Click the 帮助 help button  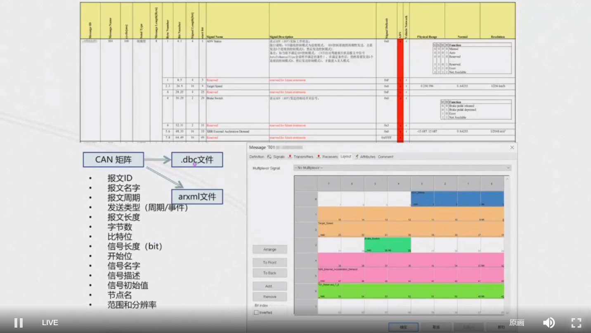pos(501,327)
